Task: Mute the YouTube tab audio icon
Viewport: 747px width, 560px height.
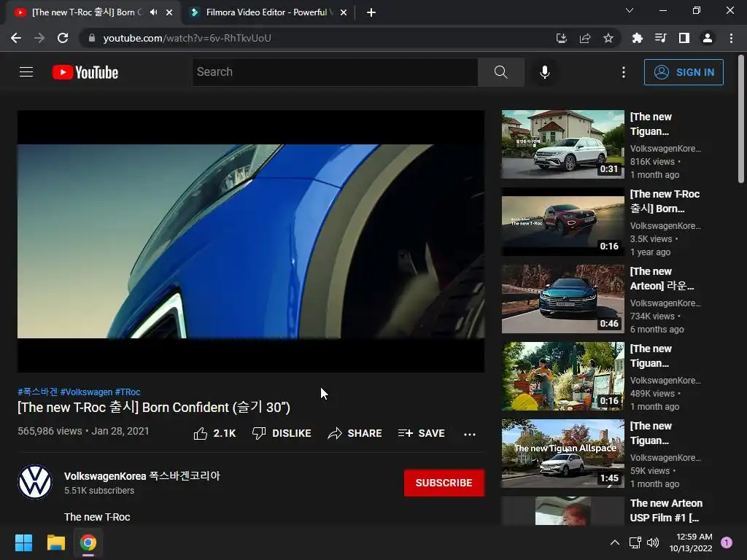Action: 153,12
